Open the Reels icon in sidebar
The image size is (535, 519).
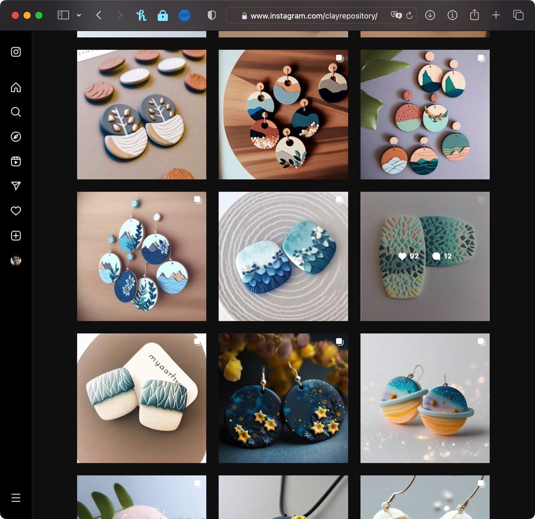(x=16, y=162)
